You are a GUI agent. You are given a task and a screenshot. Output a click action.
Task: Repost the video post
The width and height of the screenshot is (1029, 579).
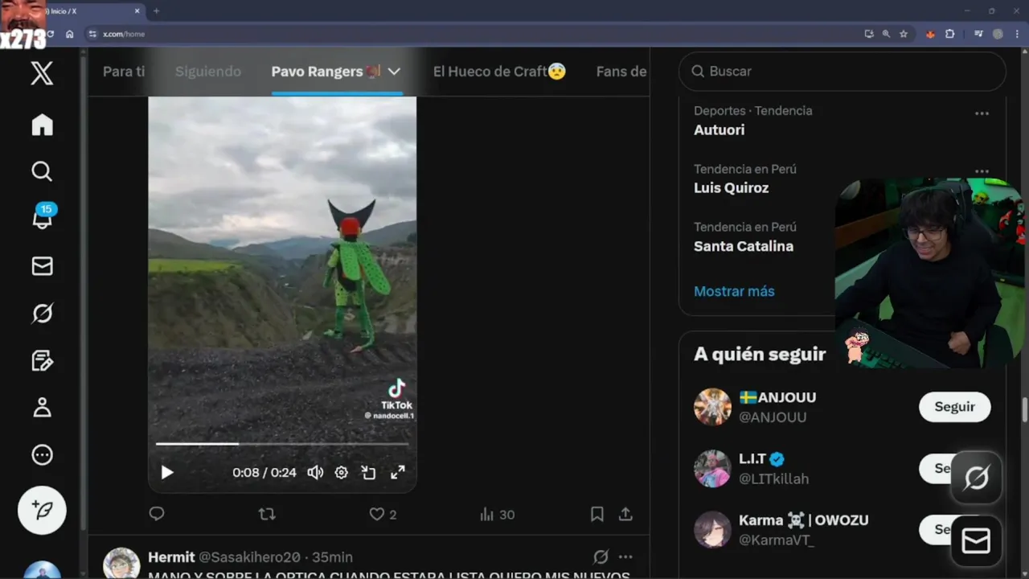click(x=267, y=514)
